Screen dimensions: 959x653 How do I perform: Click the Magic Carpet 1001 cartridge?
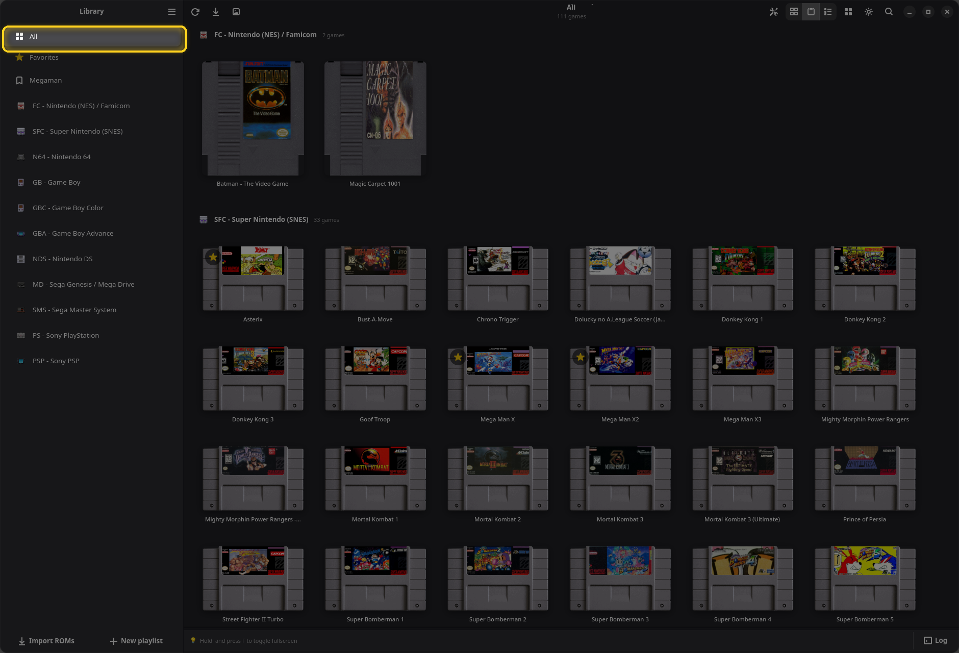pyautogui.click(x=375, y=118)
